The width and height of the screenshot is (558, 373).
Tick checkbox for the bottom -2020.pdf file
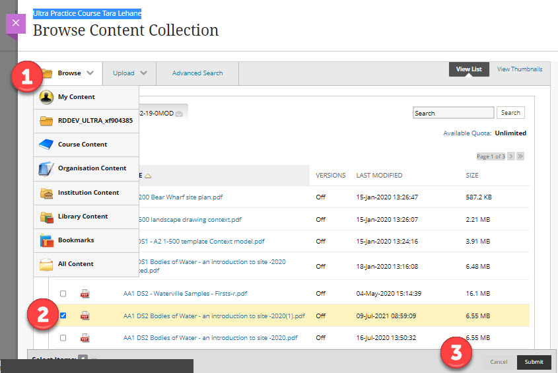pos(63,338)
